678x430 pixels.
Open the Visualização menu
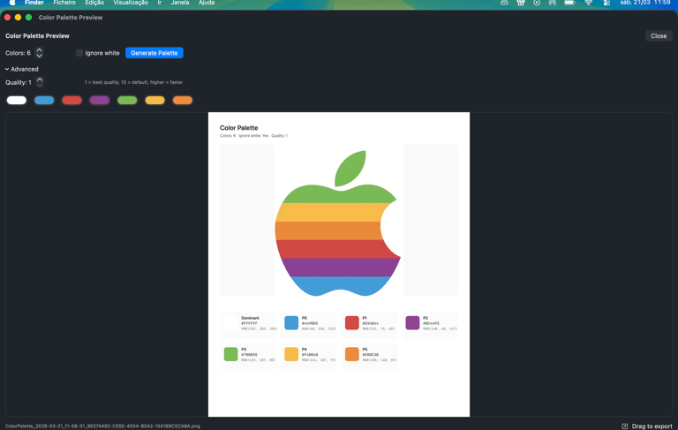(131, 3)
